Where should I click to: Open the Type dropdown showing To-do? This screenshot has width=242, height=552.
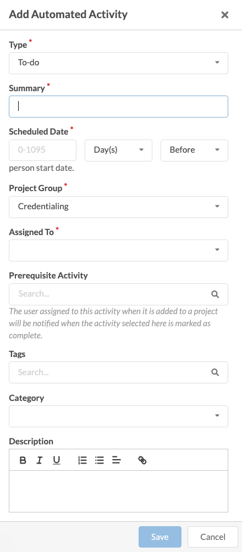click(x=119, y=63)
